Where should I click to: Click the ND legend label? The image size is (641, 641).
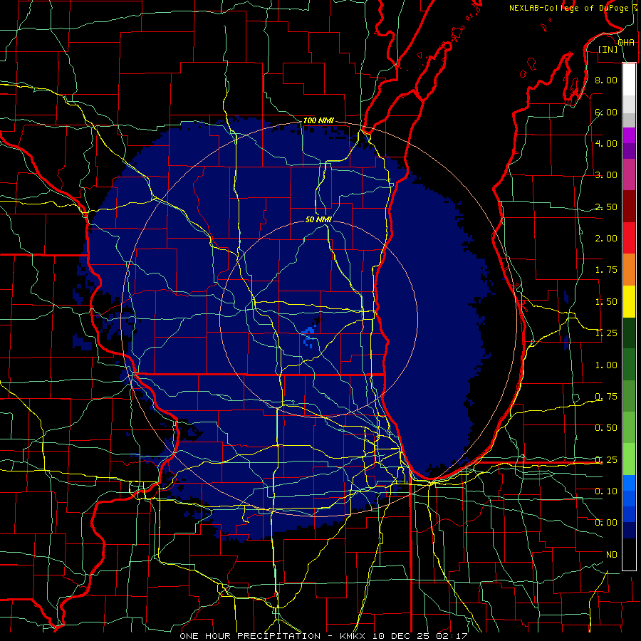point(612,555)
